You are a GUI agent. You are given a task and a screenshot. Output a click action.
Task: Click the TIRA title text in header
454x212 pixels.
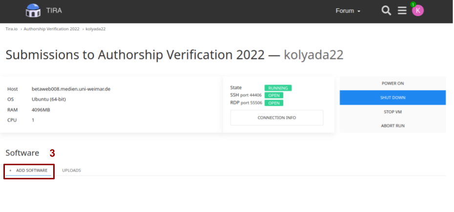click(54, 11)
